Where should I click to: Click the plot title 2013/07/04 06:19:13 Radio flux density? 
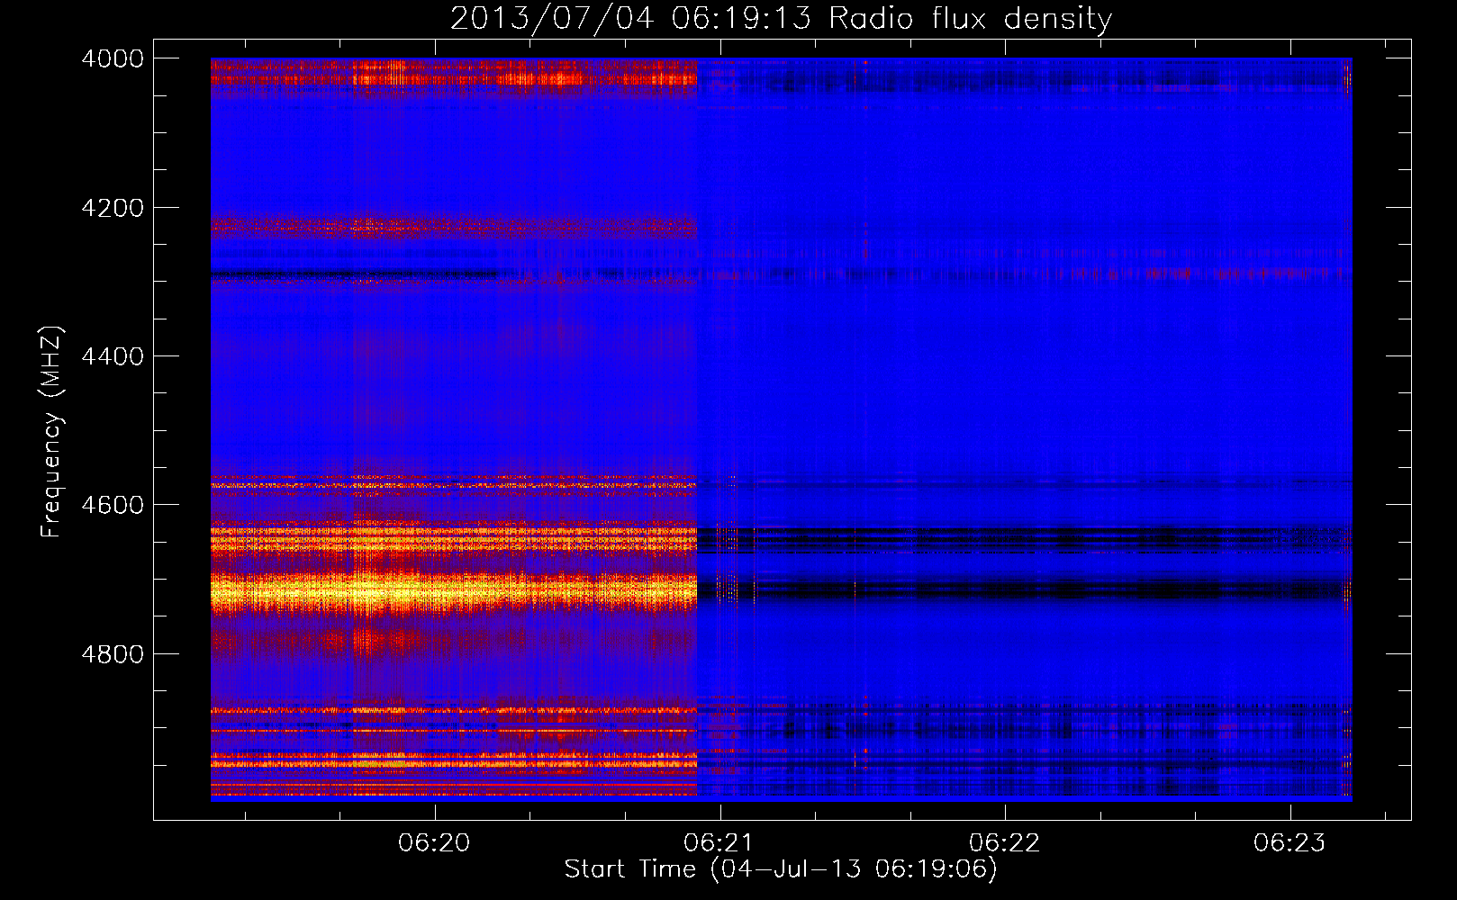click(x=781, y=18)
